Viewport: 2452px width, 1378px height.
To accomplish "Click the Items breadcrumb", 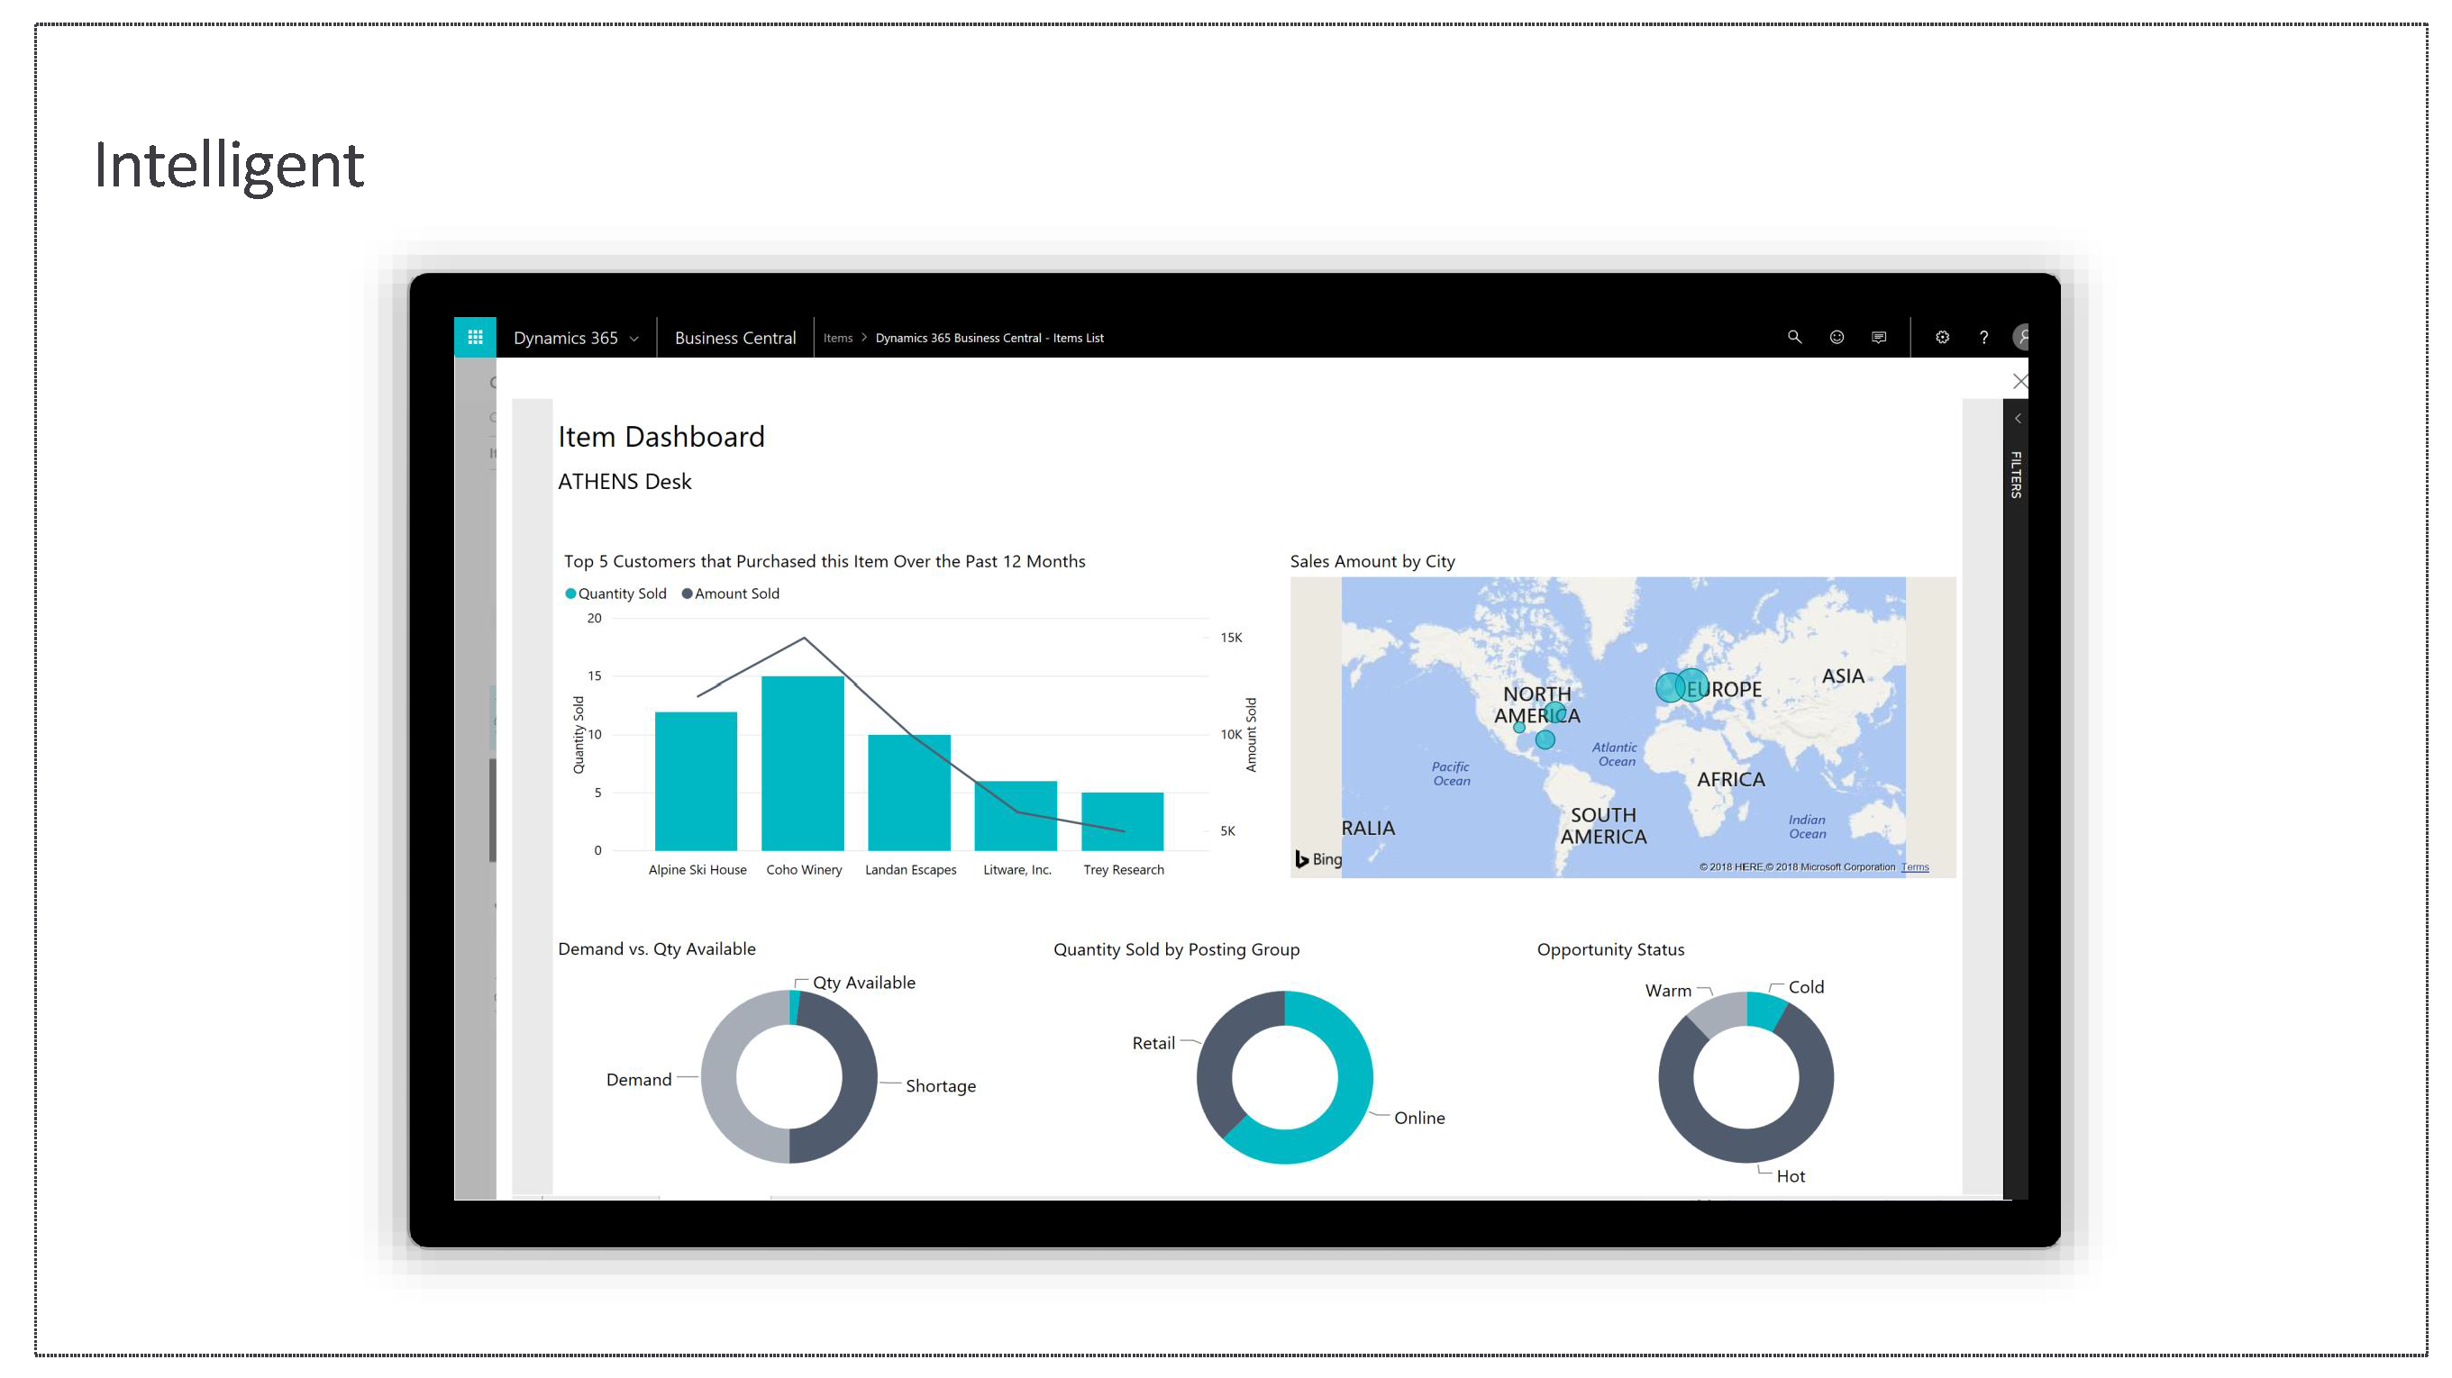I will click(838, 338).
